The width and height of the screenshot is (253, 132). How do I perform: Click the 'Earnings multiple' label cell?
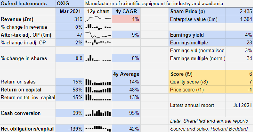pos(197,43)
